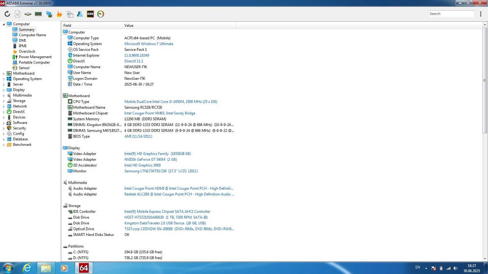This screenshot has width=488, height=274.
Task: Select the Config tree item
Action: tap(18, 134)
